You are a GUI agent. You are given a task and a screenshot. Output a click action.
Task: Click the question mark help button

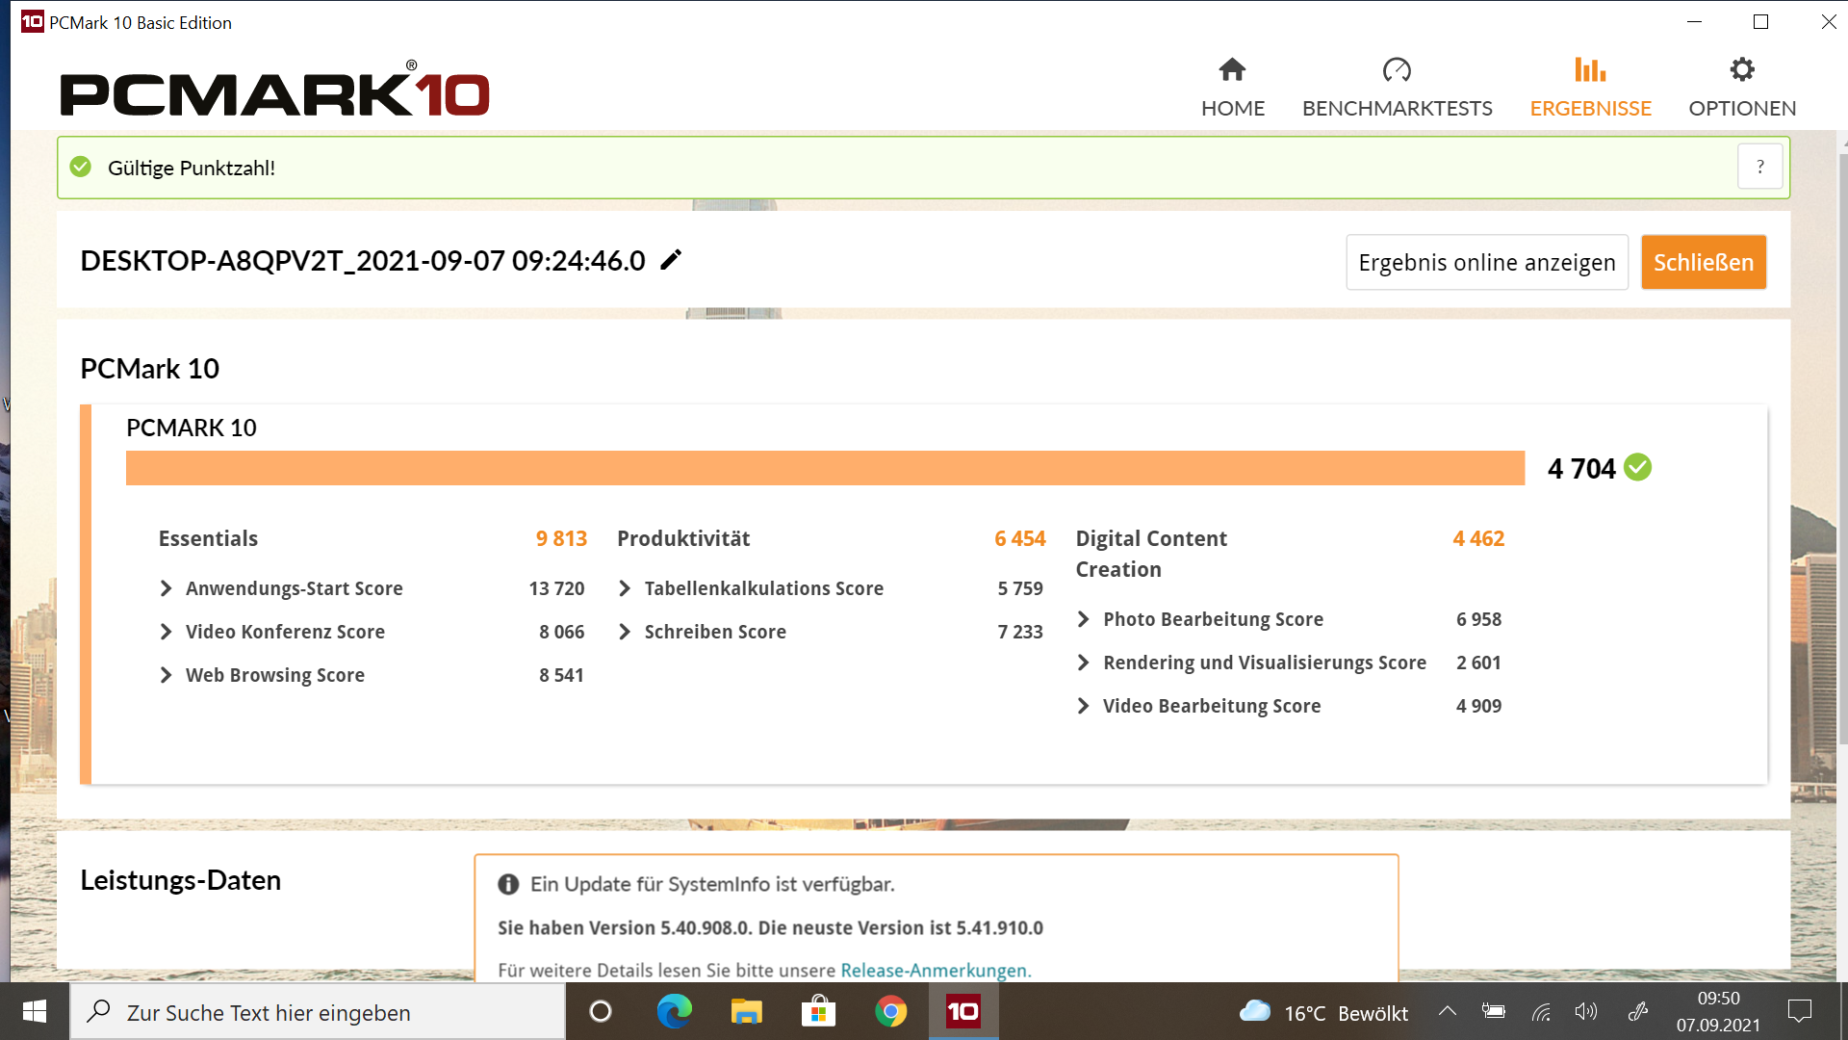[x=1759, y=167]
